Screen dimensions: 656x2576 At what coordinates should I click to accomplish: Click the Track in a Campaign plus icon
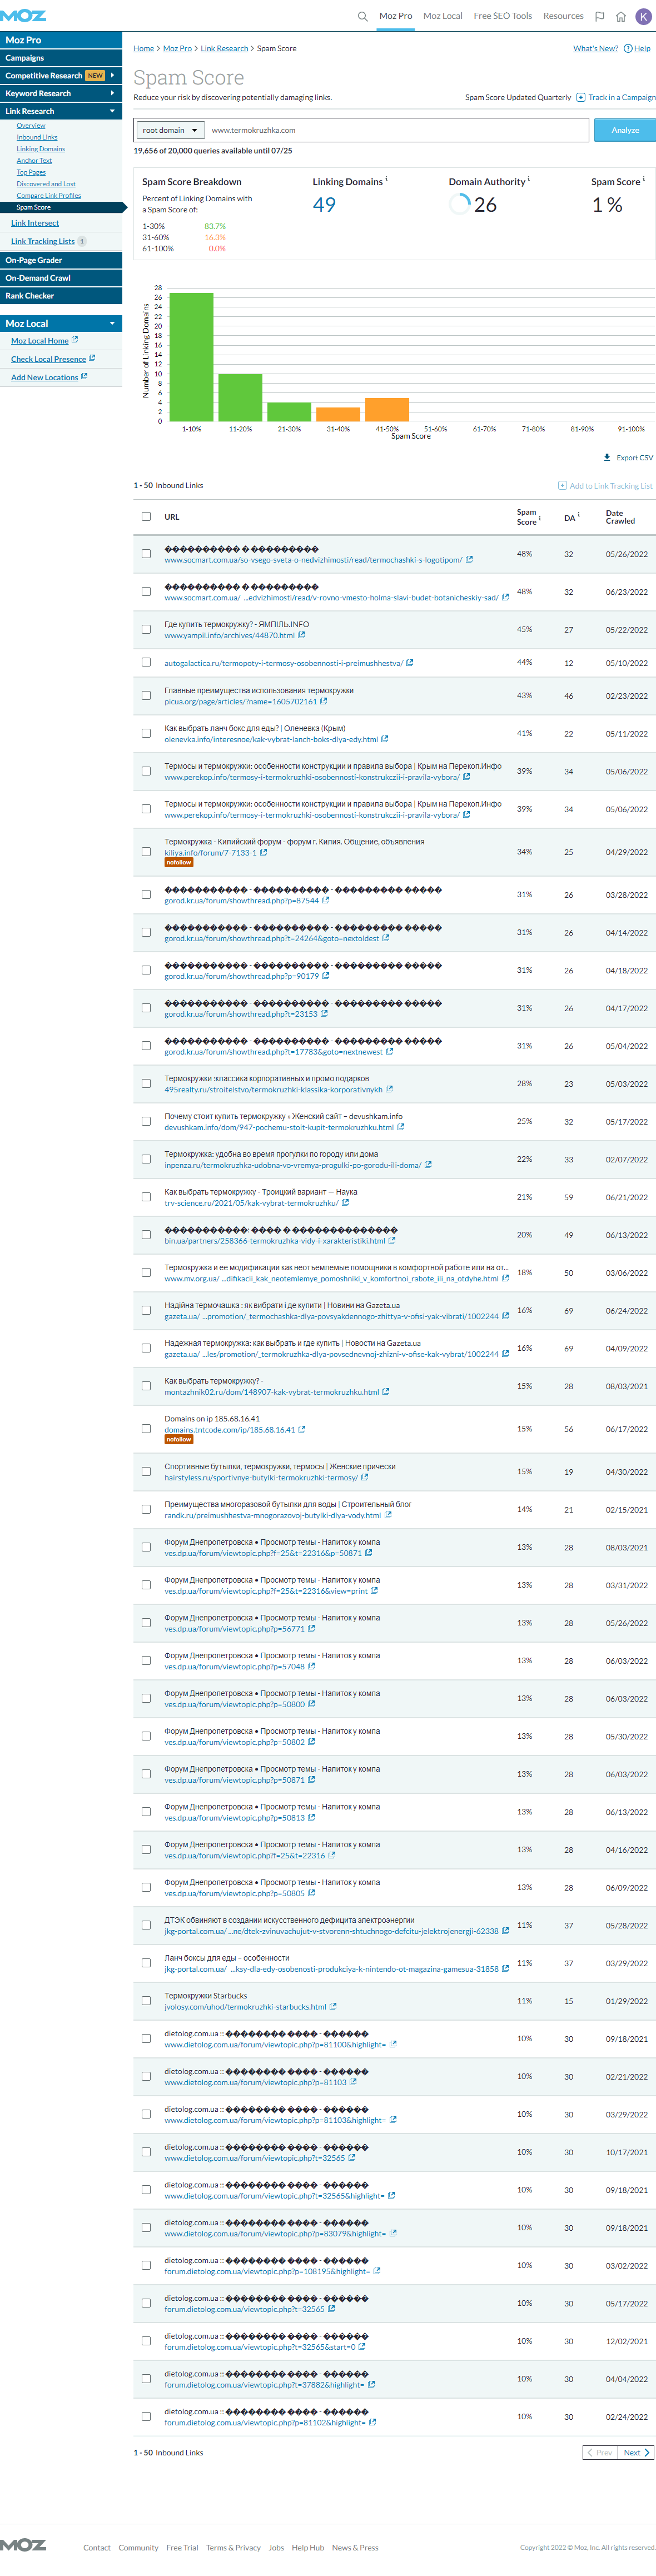pos(581,97)
